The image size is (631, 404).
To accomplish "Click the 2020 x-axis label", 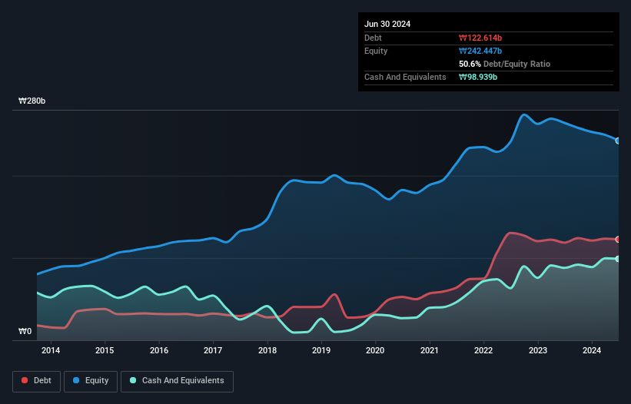I will tap(375, 350).
